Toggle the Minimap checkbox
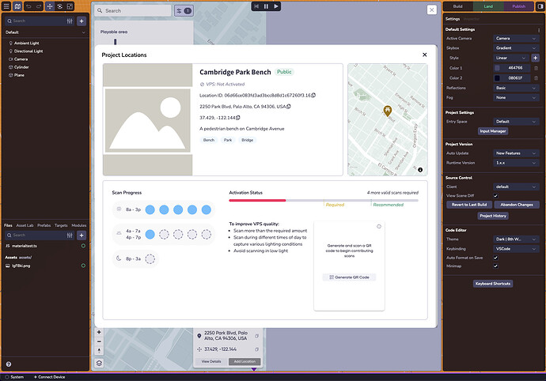546x381 pixels. pyautogui.click(x=495, y=266)
